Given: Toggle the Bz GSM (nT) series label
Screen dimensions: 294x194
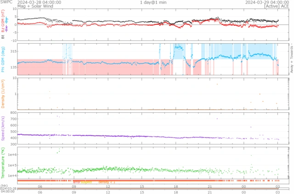Looking at the screenshot, I should click(x=3, y=23).
